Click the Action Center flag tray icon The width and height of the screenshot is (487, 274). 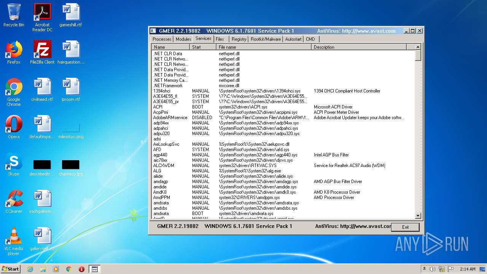(450, 269)
